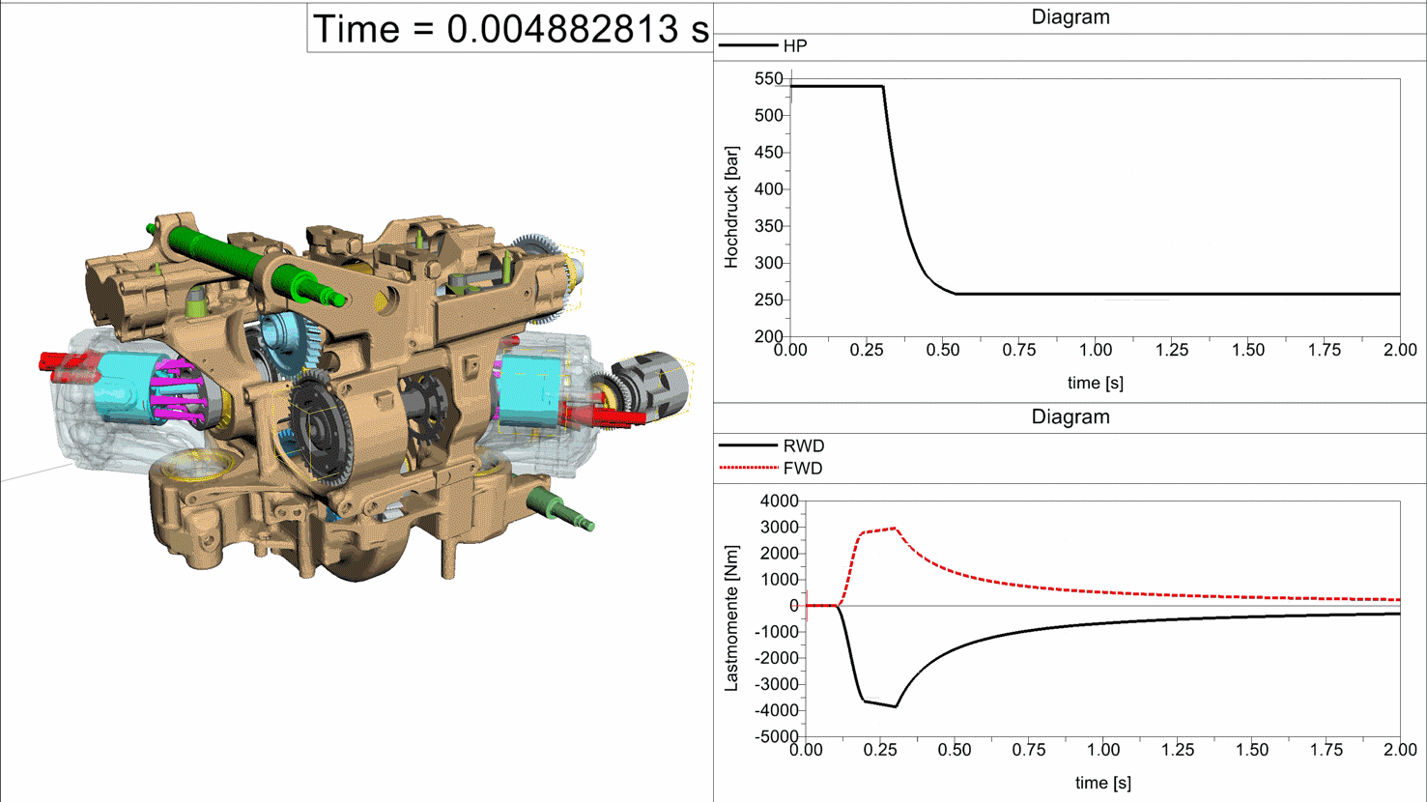Screen dimensions: 1427x802
Task: Click the lowest point of the RWD curve
Action: 896,706
